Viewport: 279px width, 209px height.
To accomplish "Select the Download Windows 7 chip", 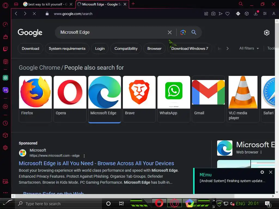I will 190,48.
